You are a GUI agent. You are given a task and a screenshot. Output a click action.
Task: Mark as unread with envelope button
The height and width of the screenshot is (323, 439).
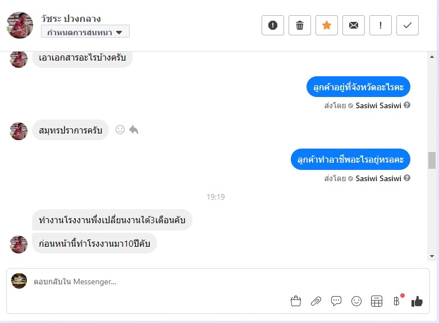[354, 25]
